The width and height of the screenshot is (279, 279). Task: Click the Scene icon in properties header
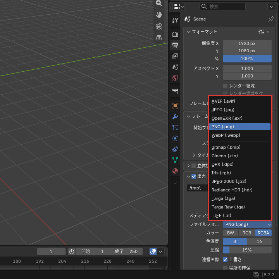[187, 19]
